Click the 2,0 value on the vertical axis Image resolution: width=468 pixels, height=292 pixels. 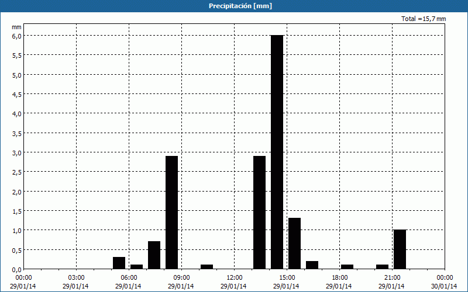[x=17, y=192]
